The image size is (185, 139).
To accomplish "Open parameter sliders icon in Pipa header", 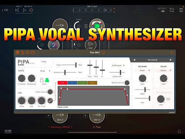I will 28,53.
